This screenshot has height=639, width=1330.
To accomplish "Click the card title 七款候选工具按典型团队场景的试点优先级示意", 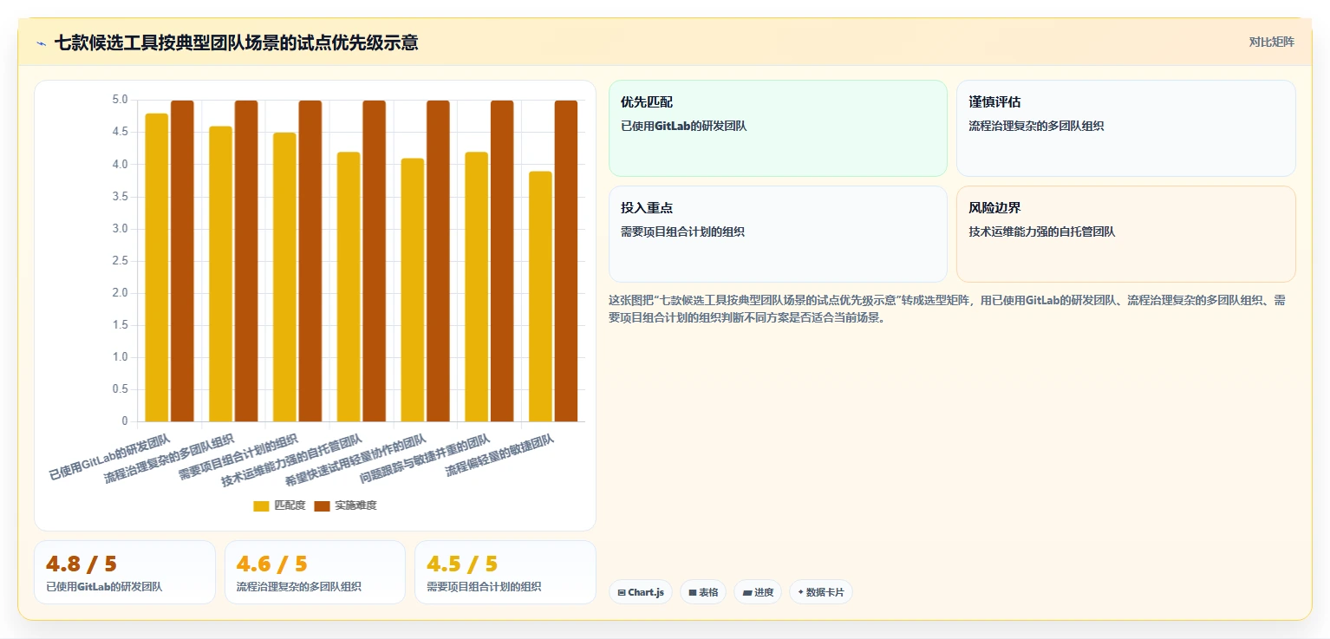I will [x=236, y=42].
